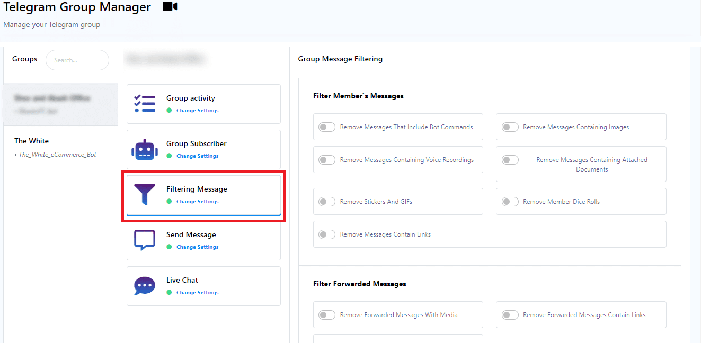Click the Group activity checklist icon
The height and width of the screenshot is (343, 701).
pos(145,104)
